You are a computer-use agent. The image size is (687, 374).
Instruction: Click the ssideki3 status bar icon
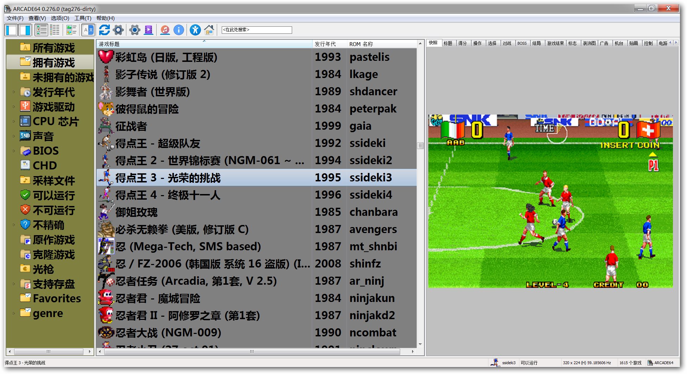pos(495,363)
